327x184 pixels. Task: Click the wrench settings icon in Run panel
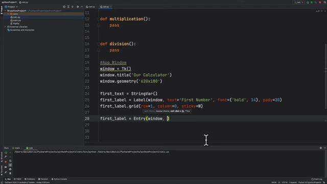[x=6, y=157]
